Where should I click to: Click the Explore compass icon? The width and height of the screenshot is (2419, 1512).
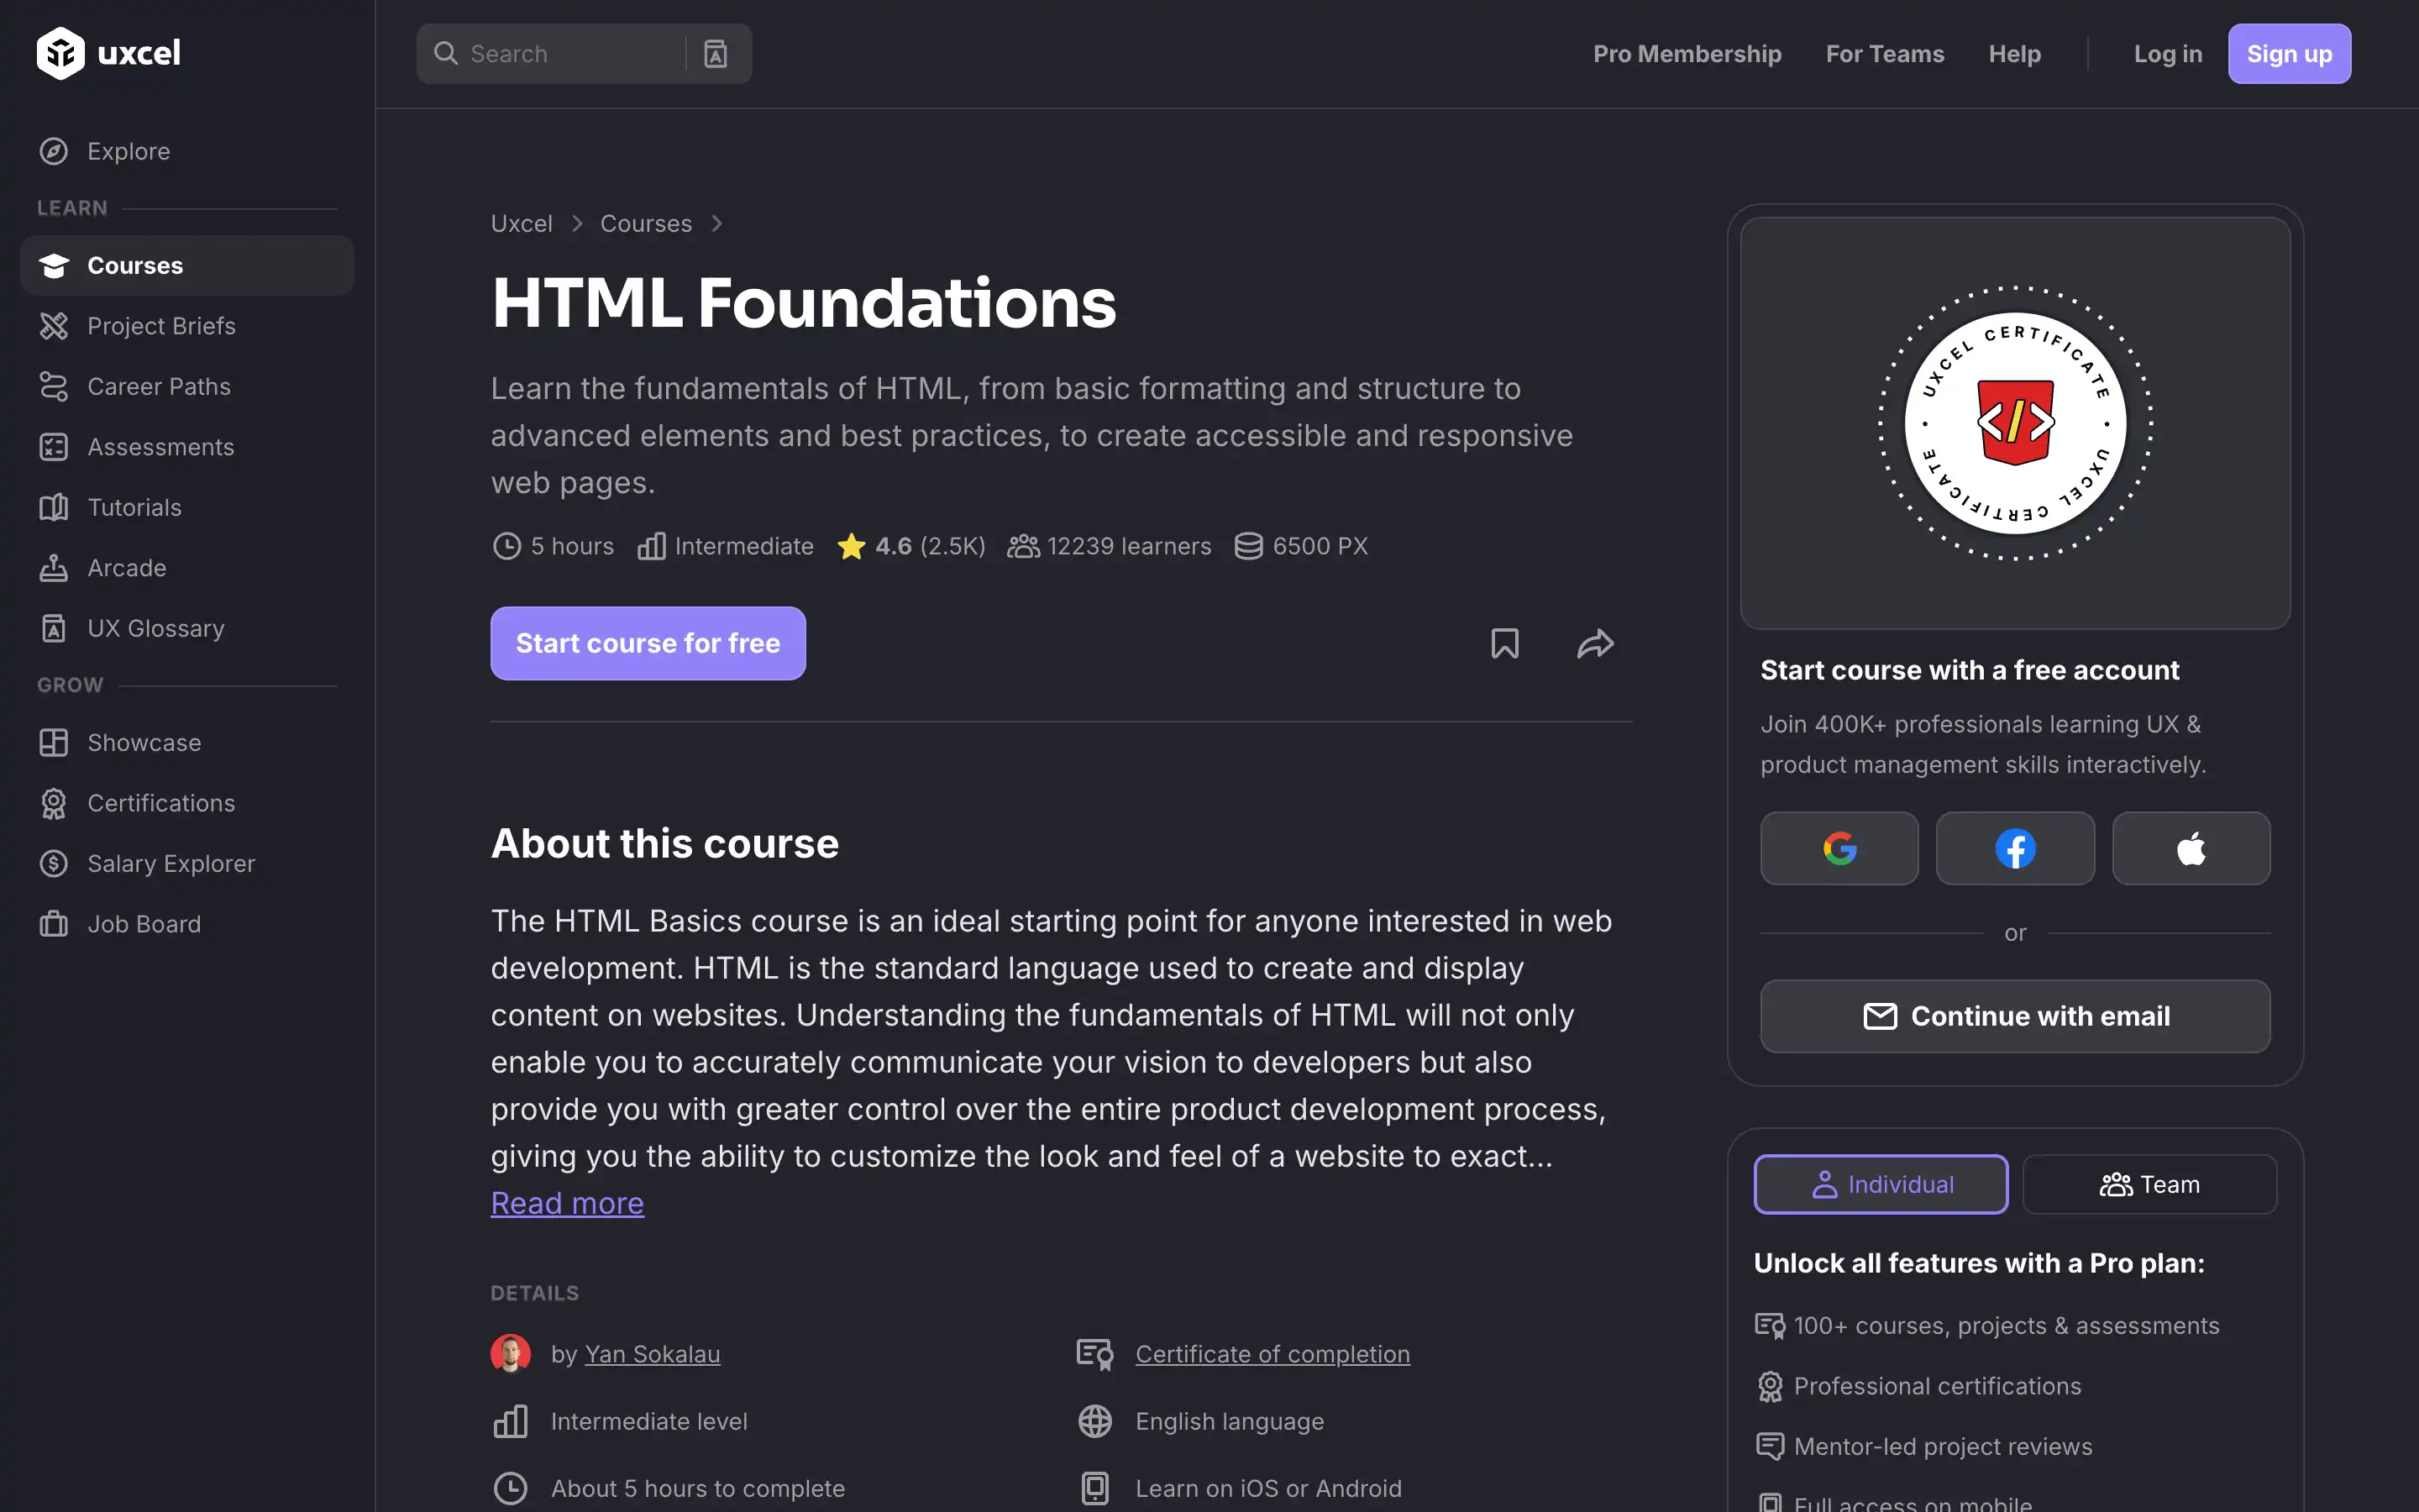(54, 151)
